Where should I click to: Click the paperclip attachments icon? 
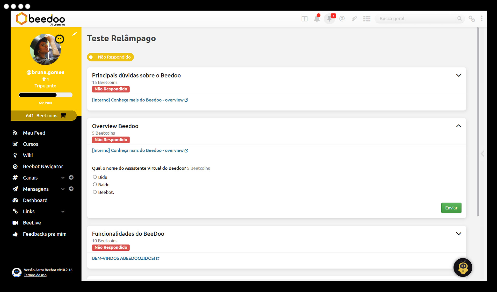(354, 19)
